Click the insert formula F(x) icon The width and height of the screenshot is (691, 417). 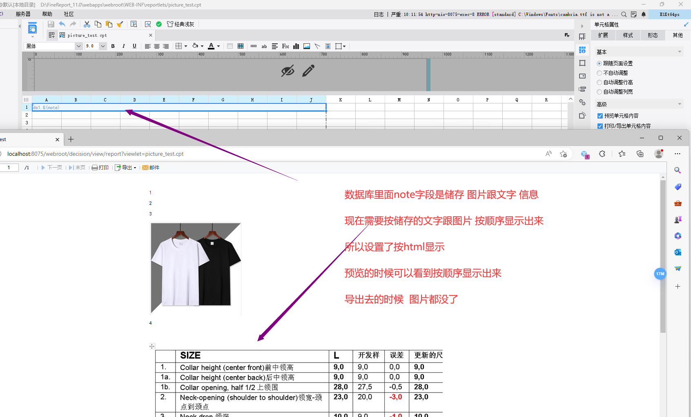pyautogui.click(x=285, y=46)
